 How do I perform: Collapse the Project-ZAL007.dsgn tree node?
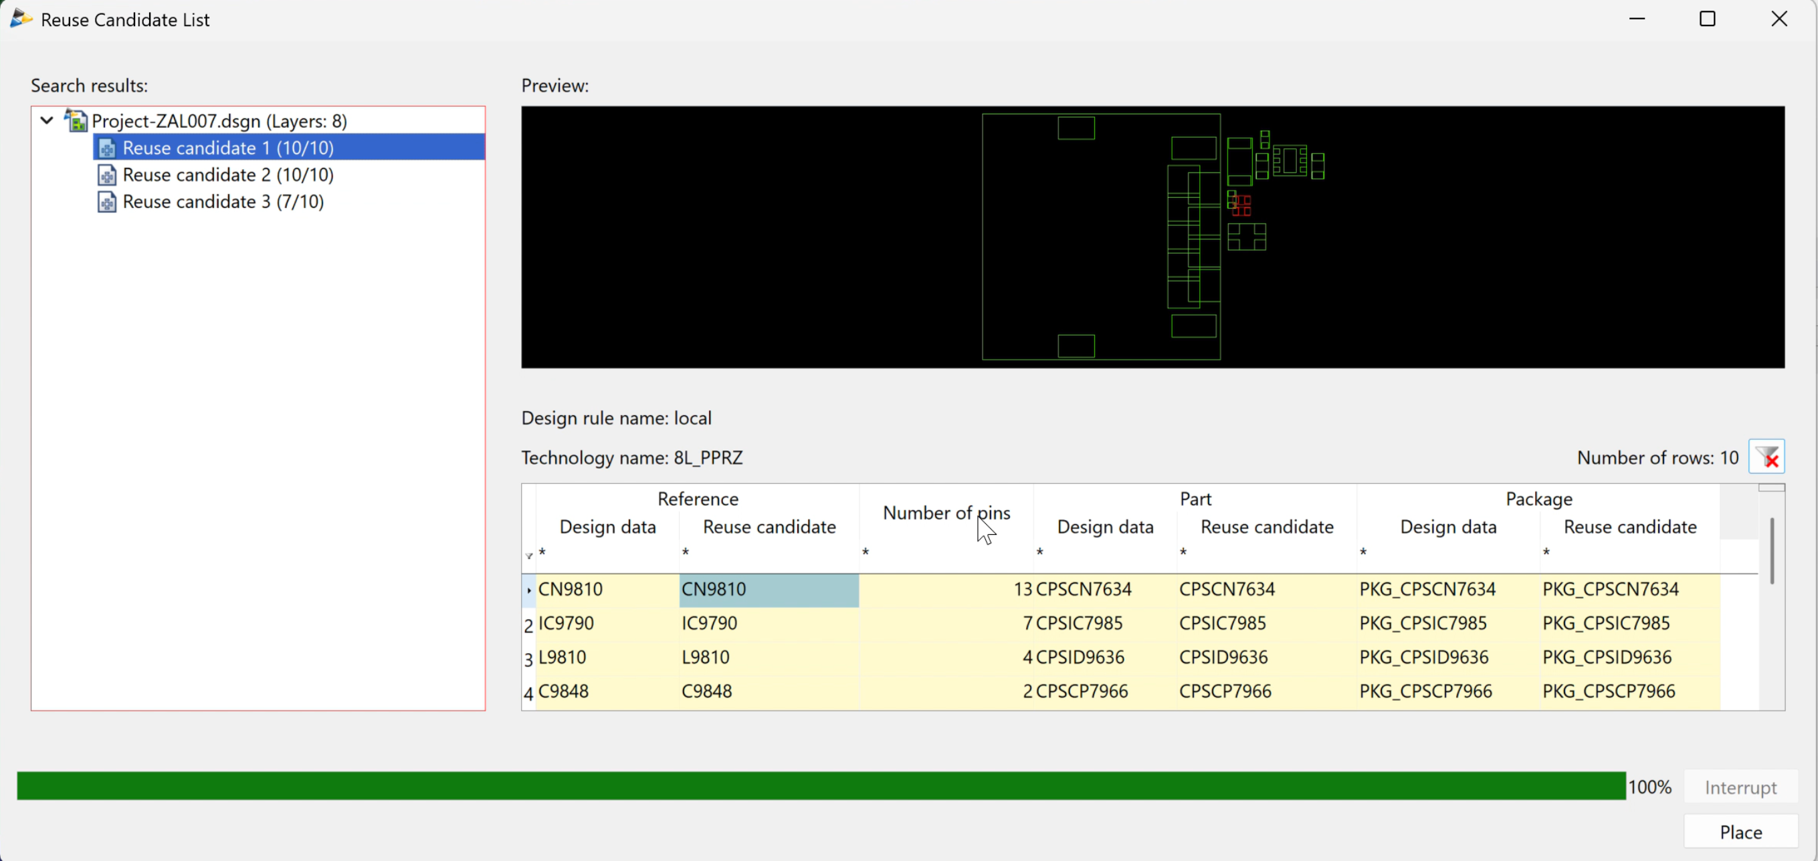coord(47,120)
